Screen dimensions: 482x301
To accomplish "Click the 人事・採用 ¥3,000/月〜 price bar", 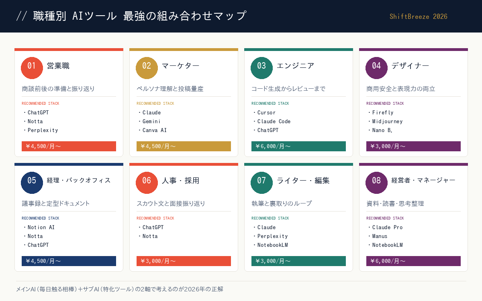I will [x=184, y=261].
